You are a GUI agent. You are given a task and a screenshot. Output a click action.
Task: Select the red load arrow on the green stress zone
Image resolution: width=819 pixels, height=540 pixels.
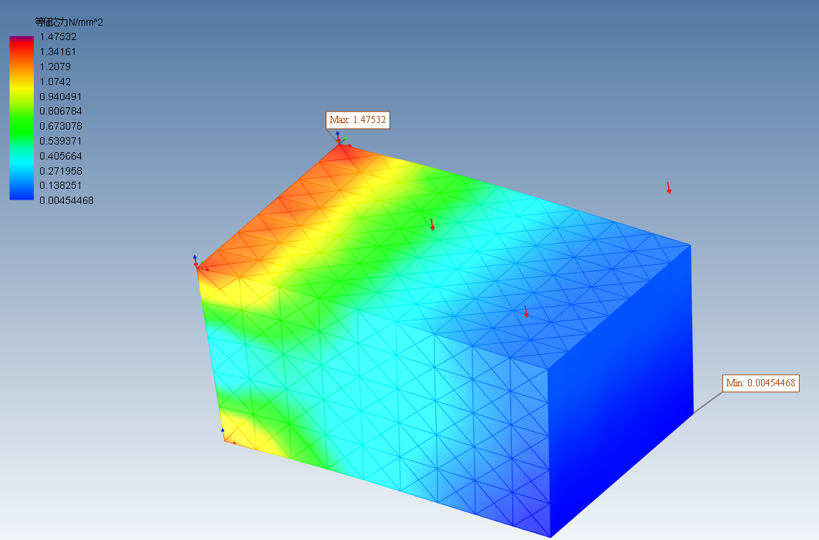(x=432, y=225)
